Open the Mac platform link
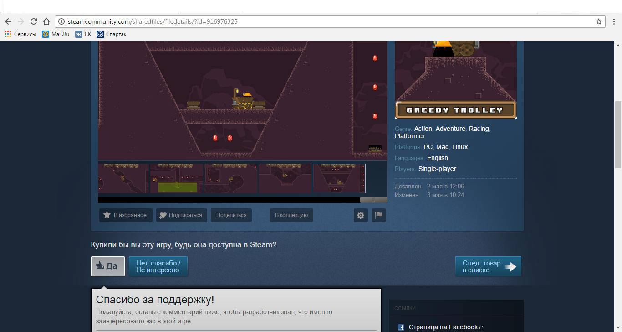This screenshot has height=332, width=622. pos(442,147)
